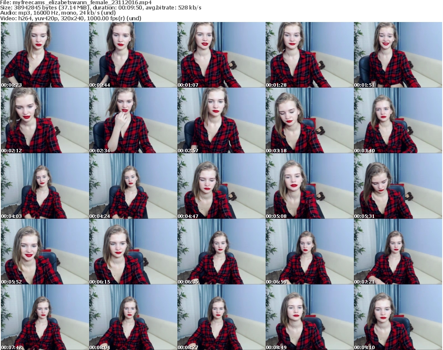
Task: Select the thumbnail timestamped 00:04:47
Action: click(x=221, y=186)
